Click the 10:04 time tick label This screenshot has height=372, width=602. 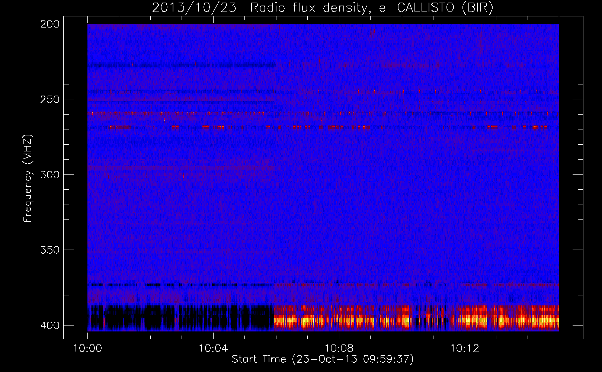point(213,348)
